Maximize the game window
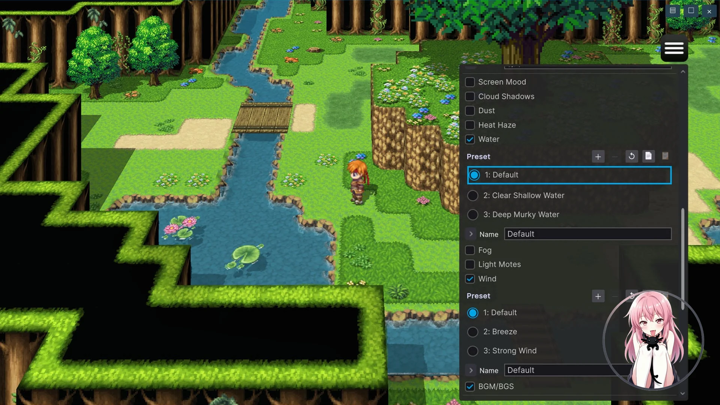Screen dimensions: 720x405 click(691, 10)
